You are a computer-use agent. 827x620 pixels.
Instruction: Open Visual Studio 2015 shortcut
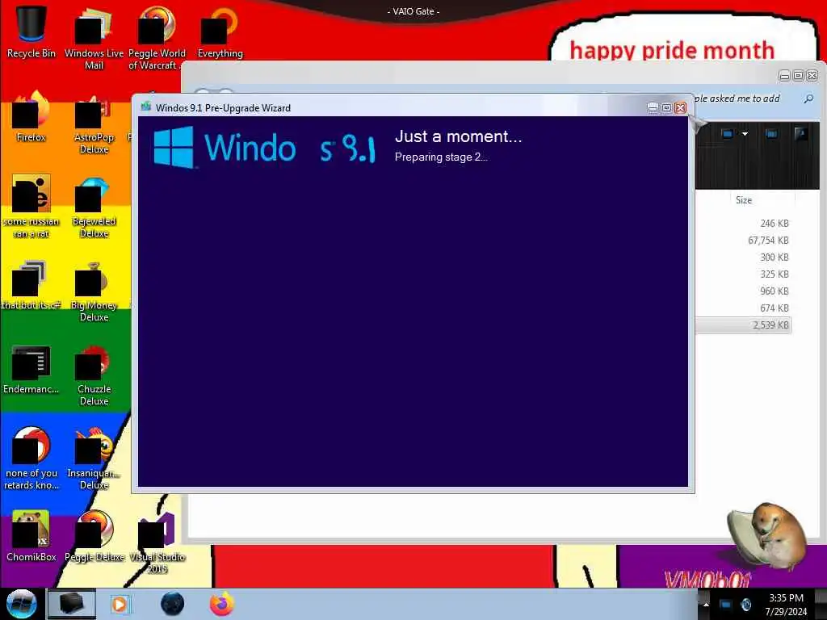pyautogui.click(x=157, y=543)
